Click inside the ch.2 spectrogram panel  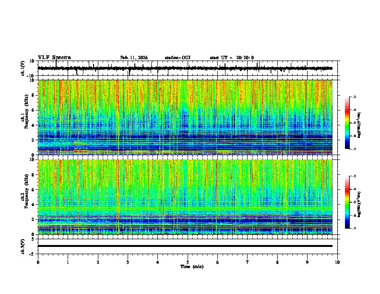tap(185, 197)
